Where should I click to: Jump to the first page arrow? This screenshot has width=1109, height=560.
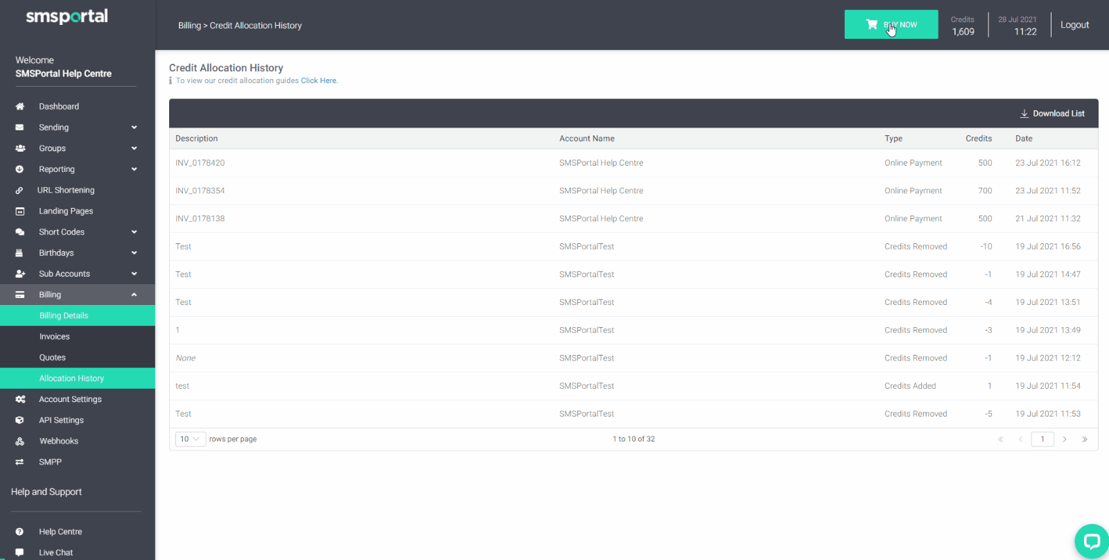(1001, 439)
